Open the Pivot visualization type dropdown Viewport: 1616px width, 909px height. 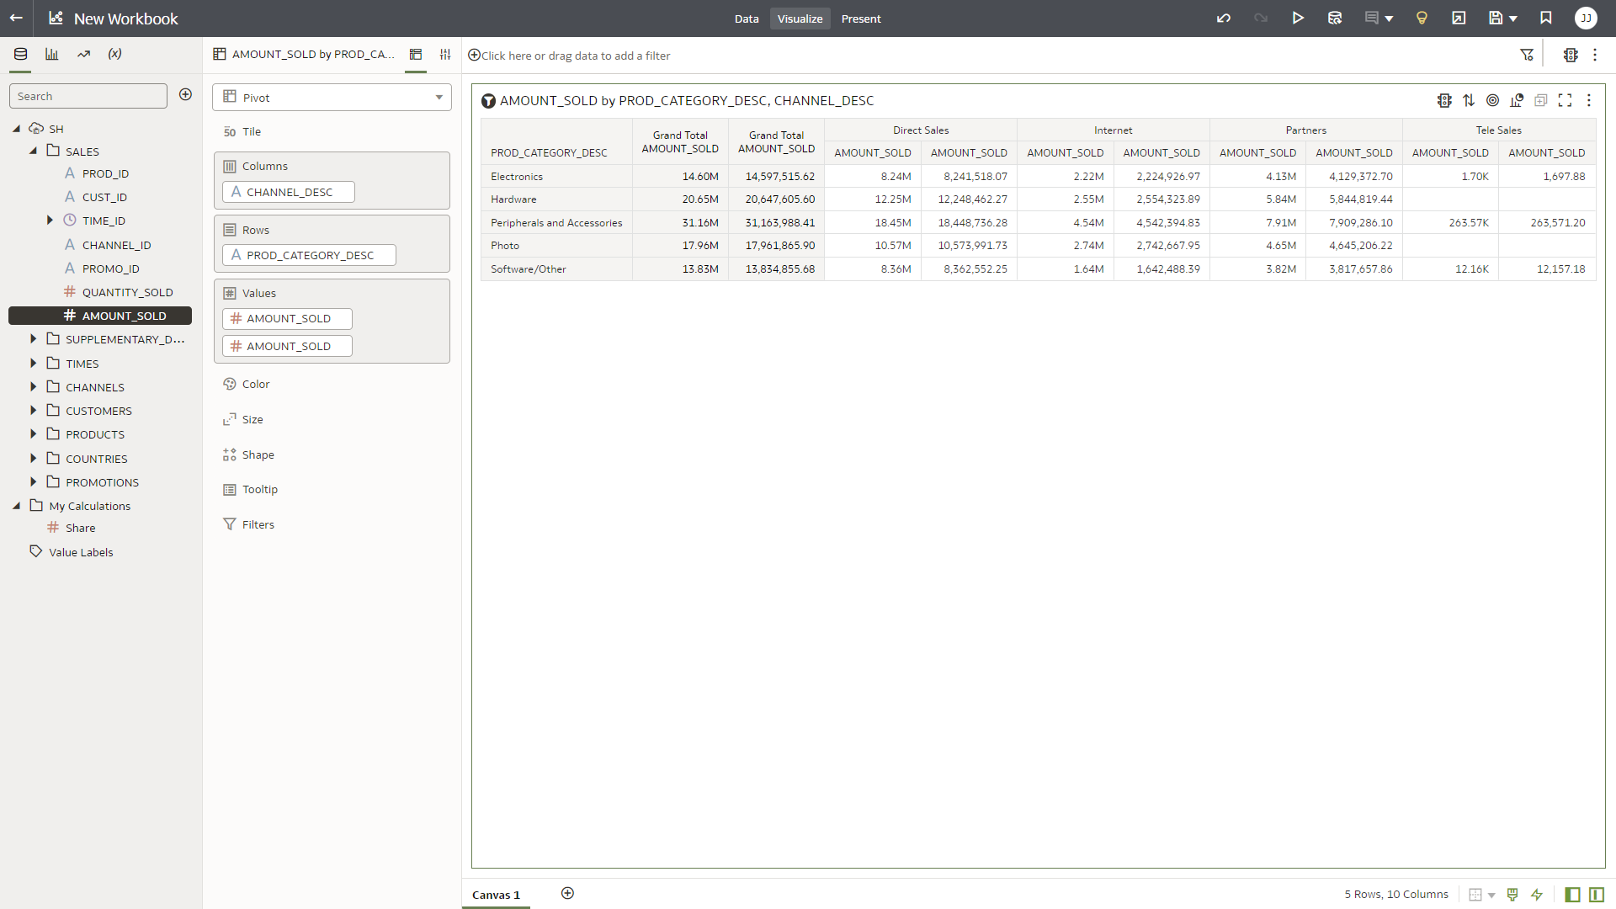point(332,98)
